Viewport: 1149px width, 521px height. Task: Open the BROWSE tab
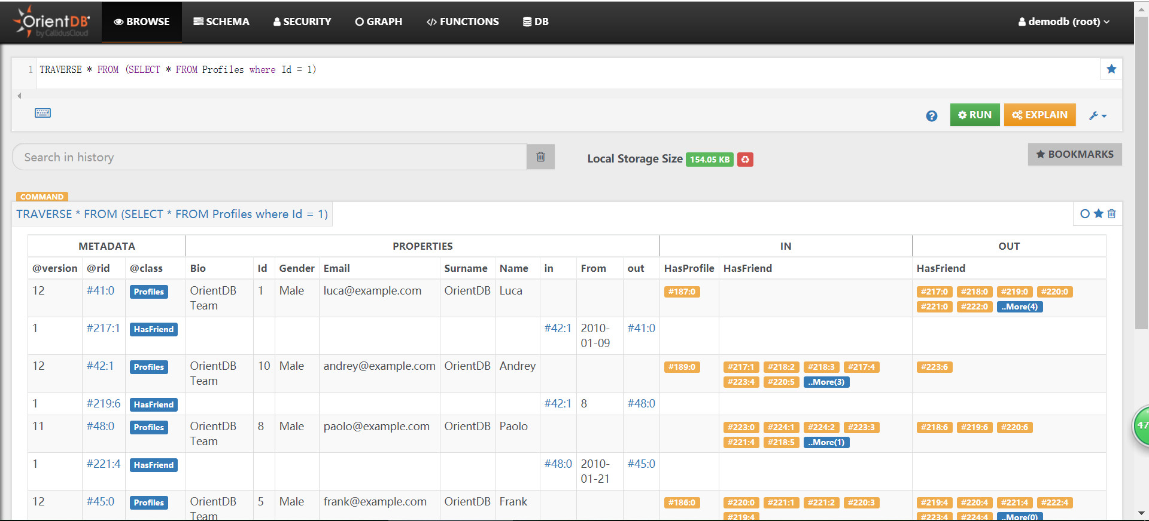pos(142,22)
